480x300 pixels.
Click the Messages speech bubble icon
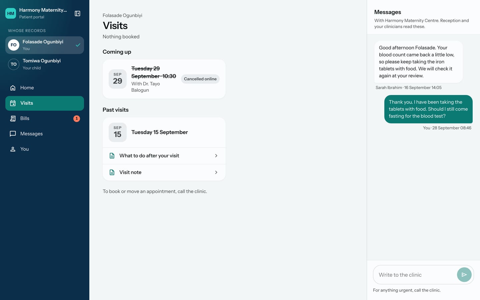tap(13, 134)
